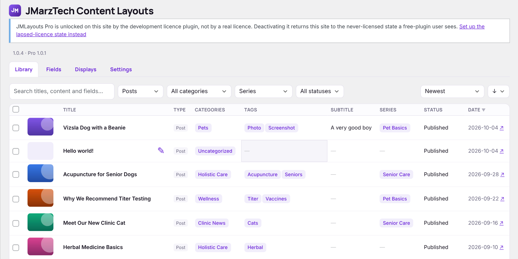Click the Senior Care series on Acupuncture row
The height and width of the screenshot is (259, 518).
[x=396, y=175]
